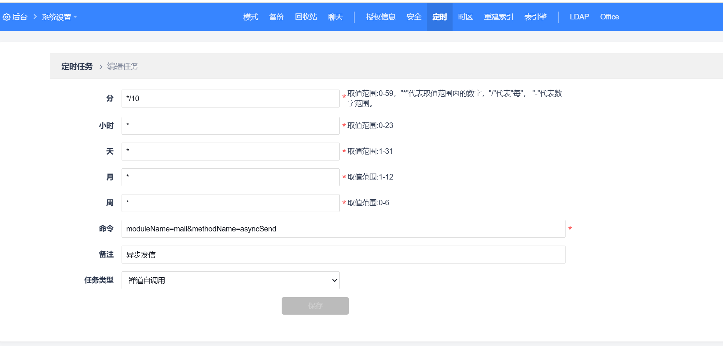Image resolution: width=723 pixels, height=346 pixels.
Task: Click the 任务类型 field label
Action: pos(99,280)
